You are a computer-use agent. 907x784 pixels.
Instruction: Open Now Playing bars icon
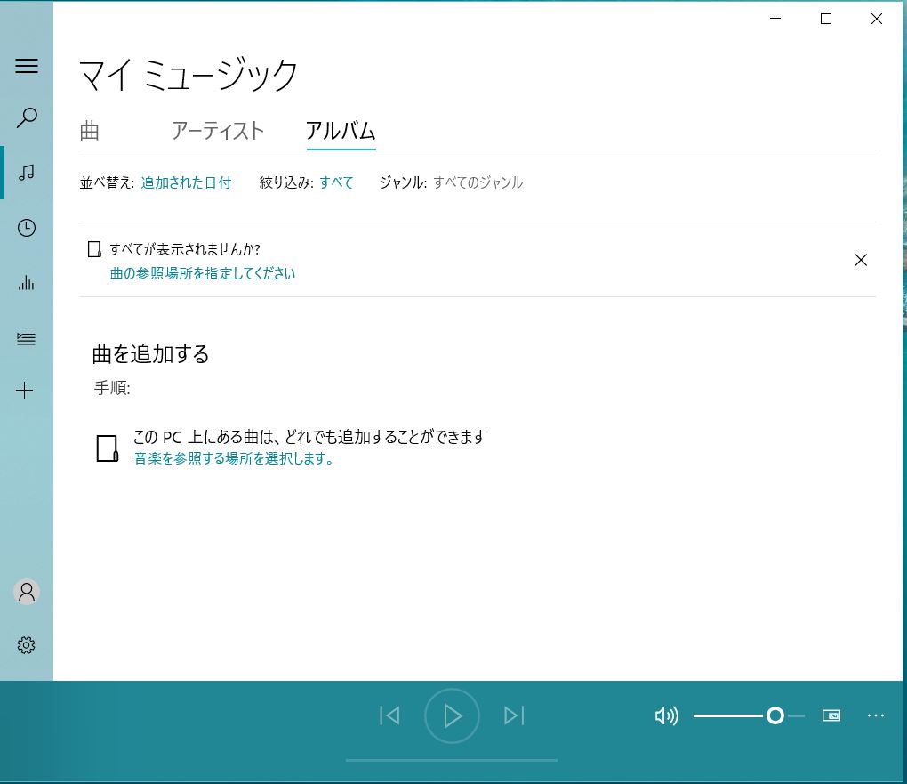27,283
